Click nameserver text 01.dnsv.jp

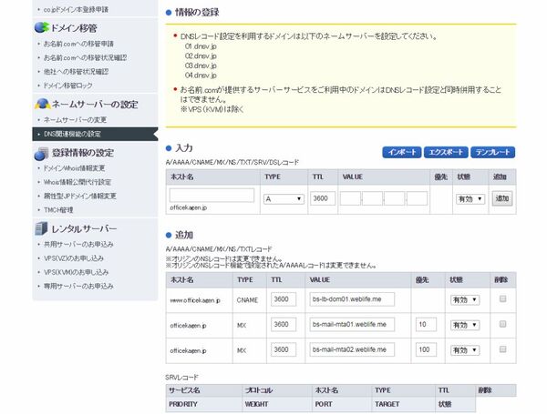pos(201,46)
